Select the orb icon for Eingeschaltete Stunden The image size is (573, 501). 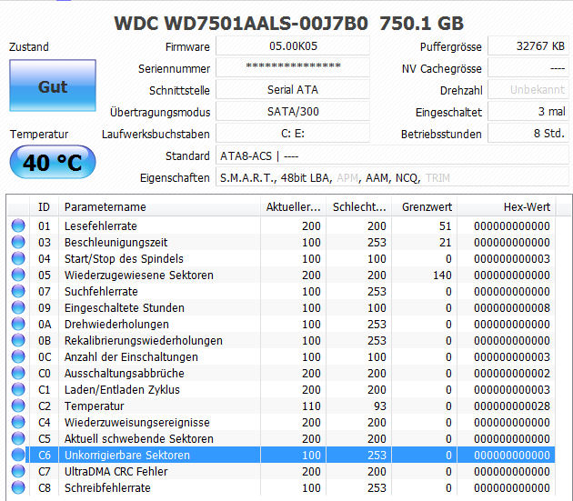point(18,307)
